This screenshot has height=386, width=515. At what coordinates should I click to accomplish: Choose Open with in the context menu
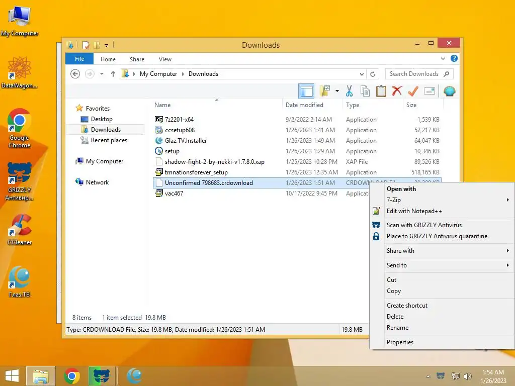(442, 189)
